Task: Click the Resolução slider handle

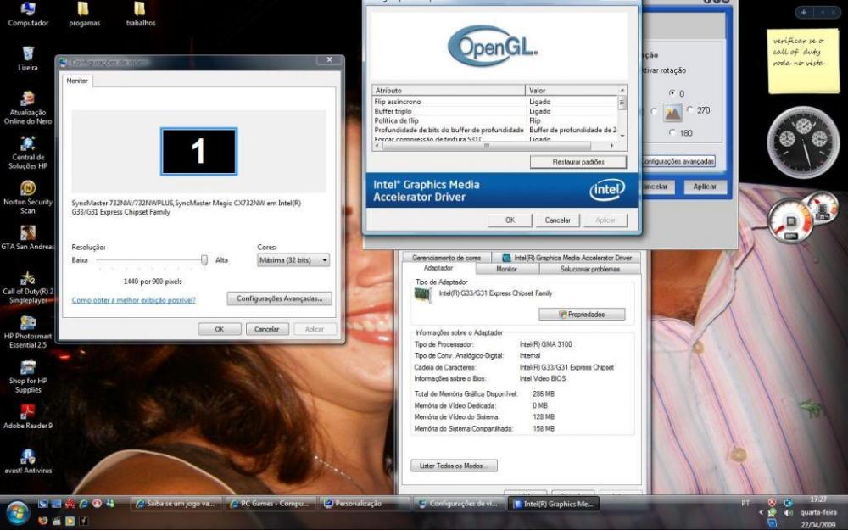Action: click(204, 260)
